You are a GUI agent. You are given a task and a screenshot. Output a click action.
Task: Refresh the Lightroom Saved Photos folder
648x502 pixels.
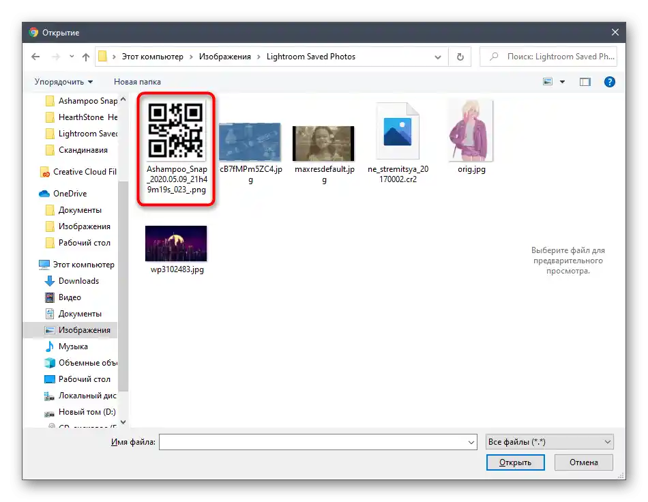pos(460,57)
